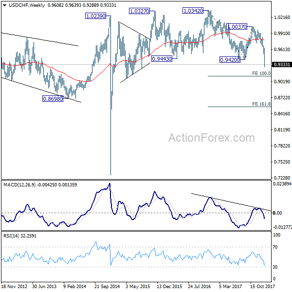This screenshot has width=292, height=292.
Task: Click the FE 161.8 level label
Action: [x=261, y=104]
